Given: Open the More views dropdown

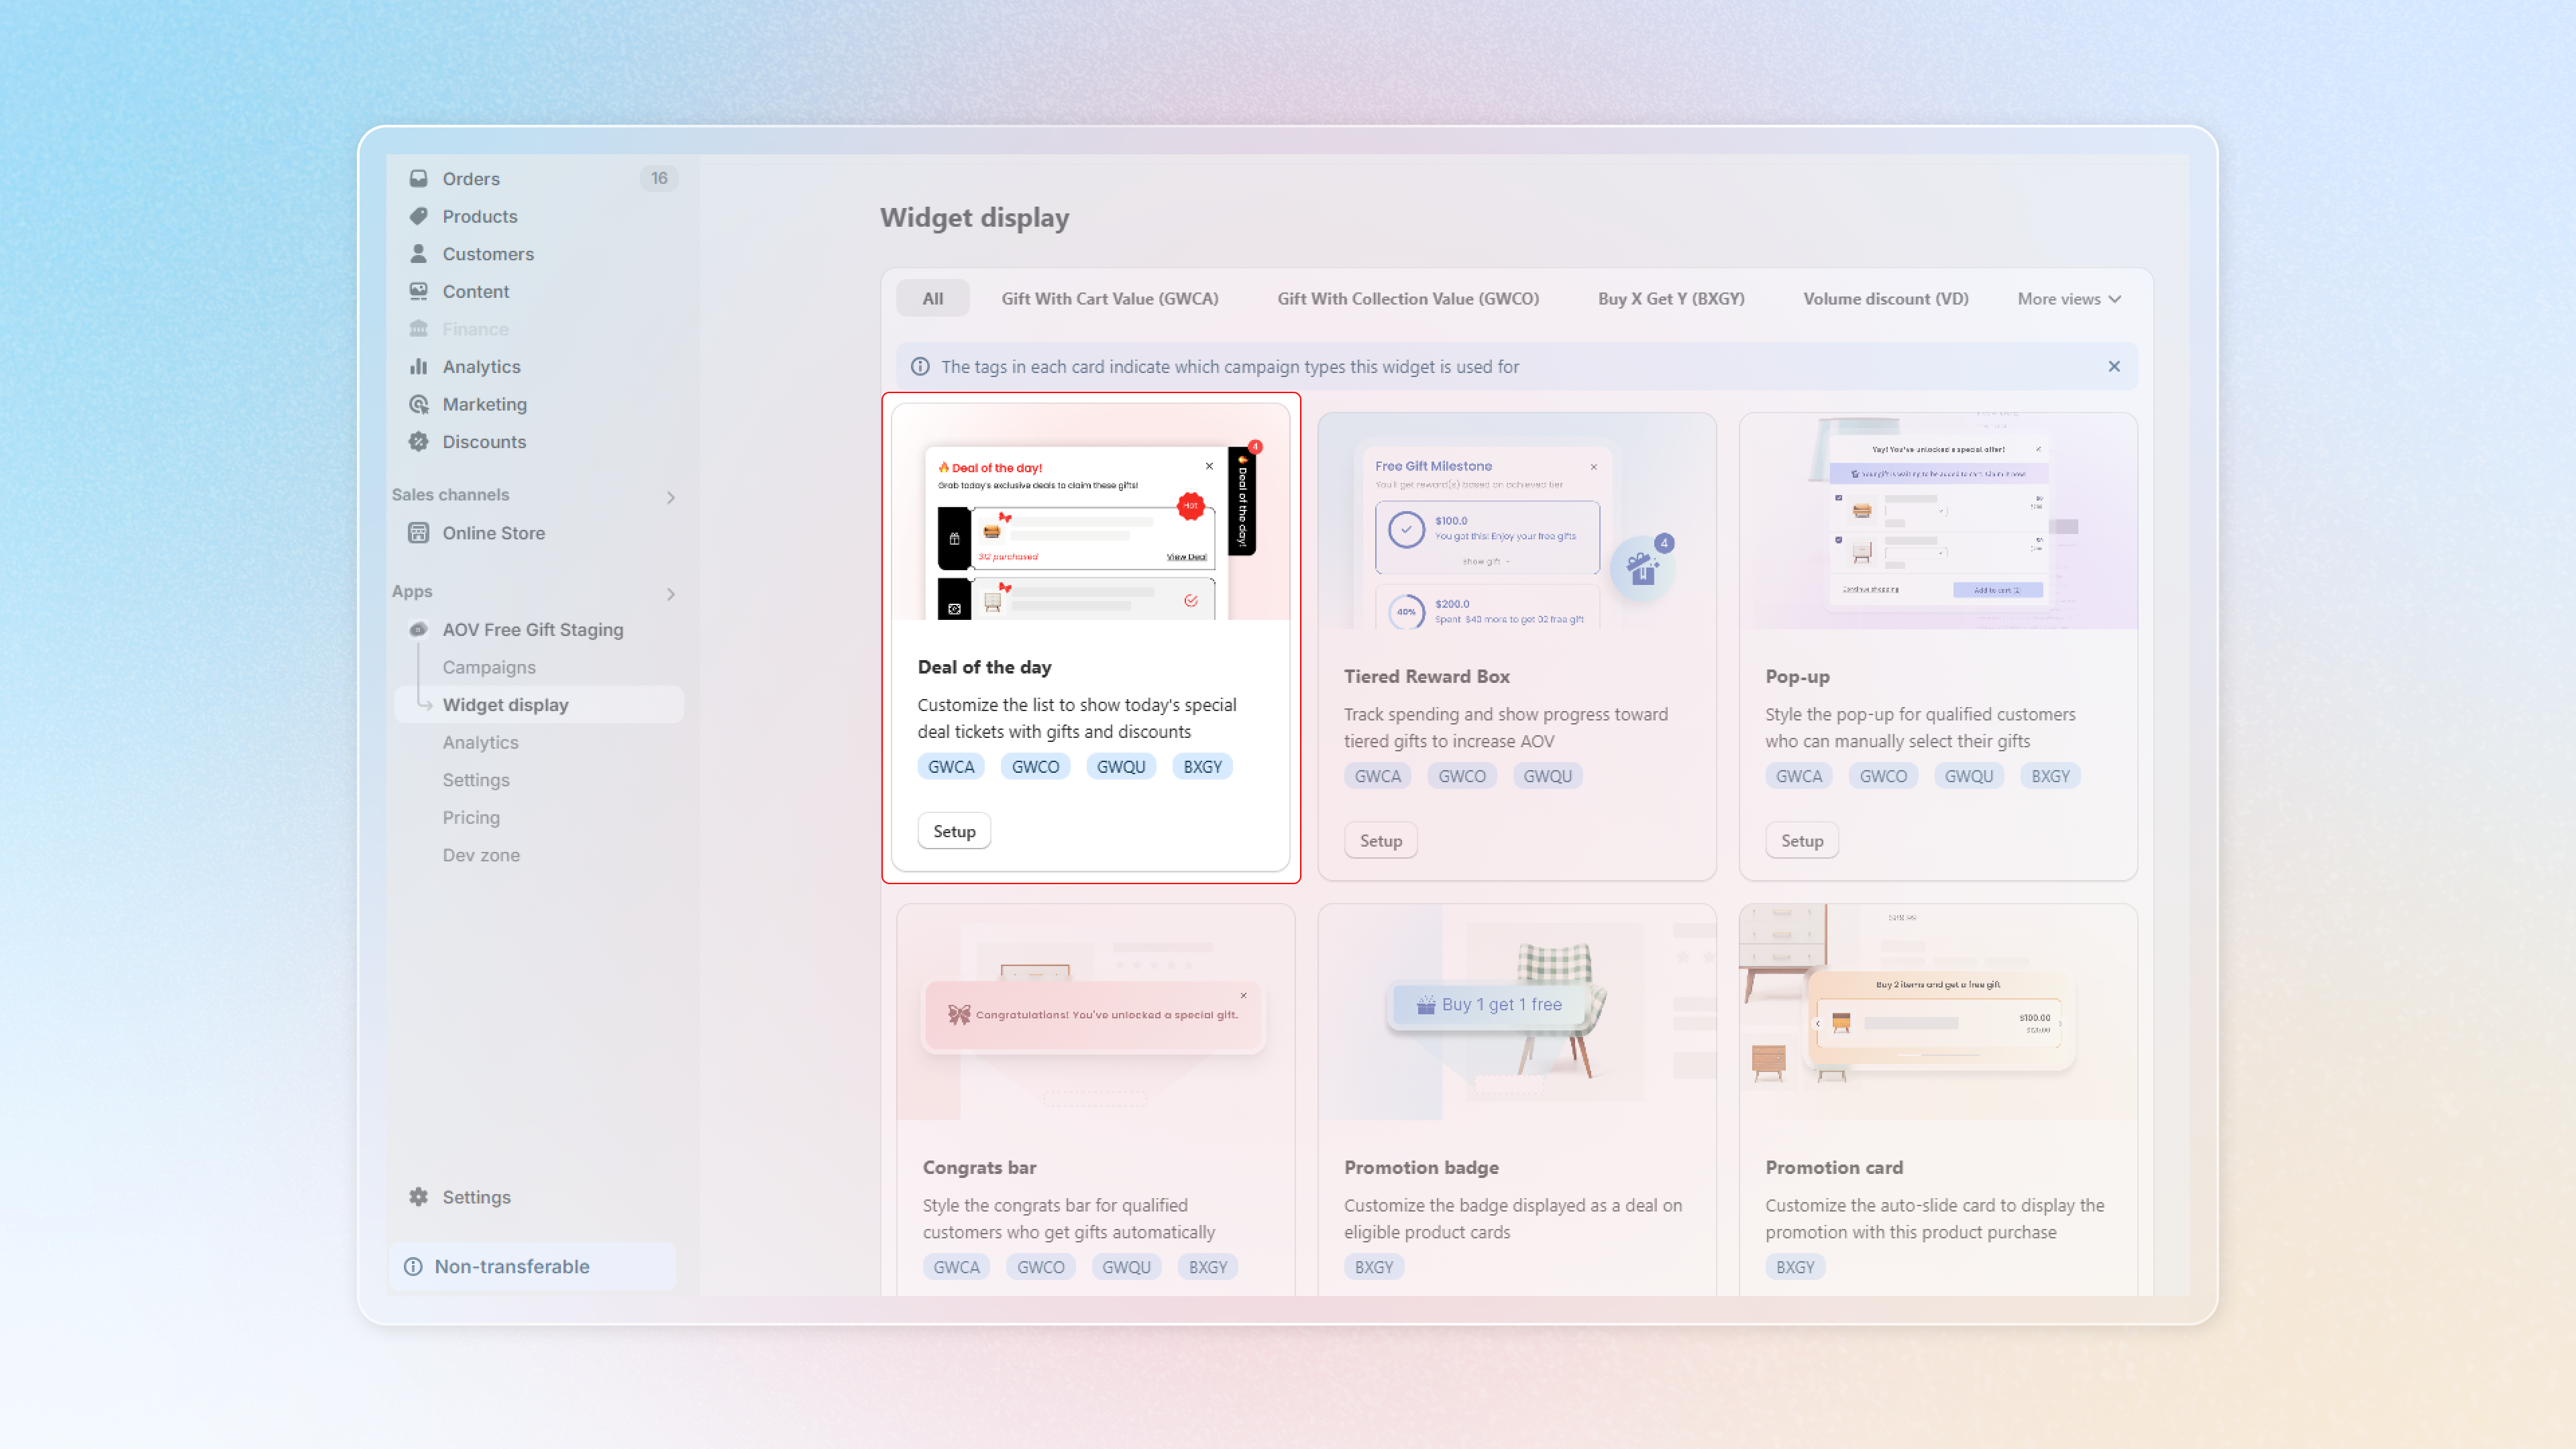Looking at the screenshot, I should (2069, 299).
